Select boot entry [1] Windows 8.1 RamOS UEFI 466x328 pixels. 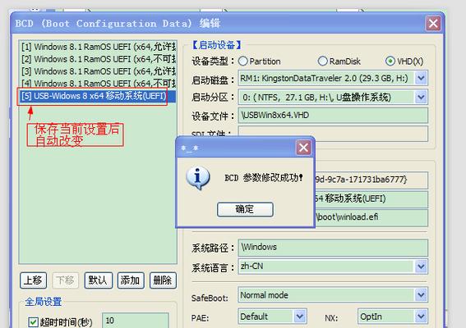(x=99, y=47)
